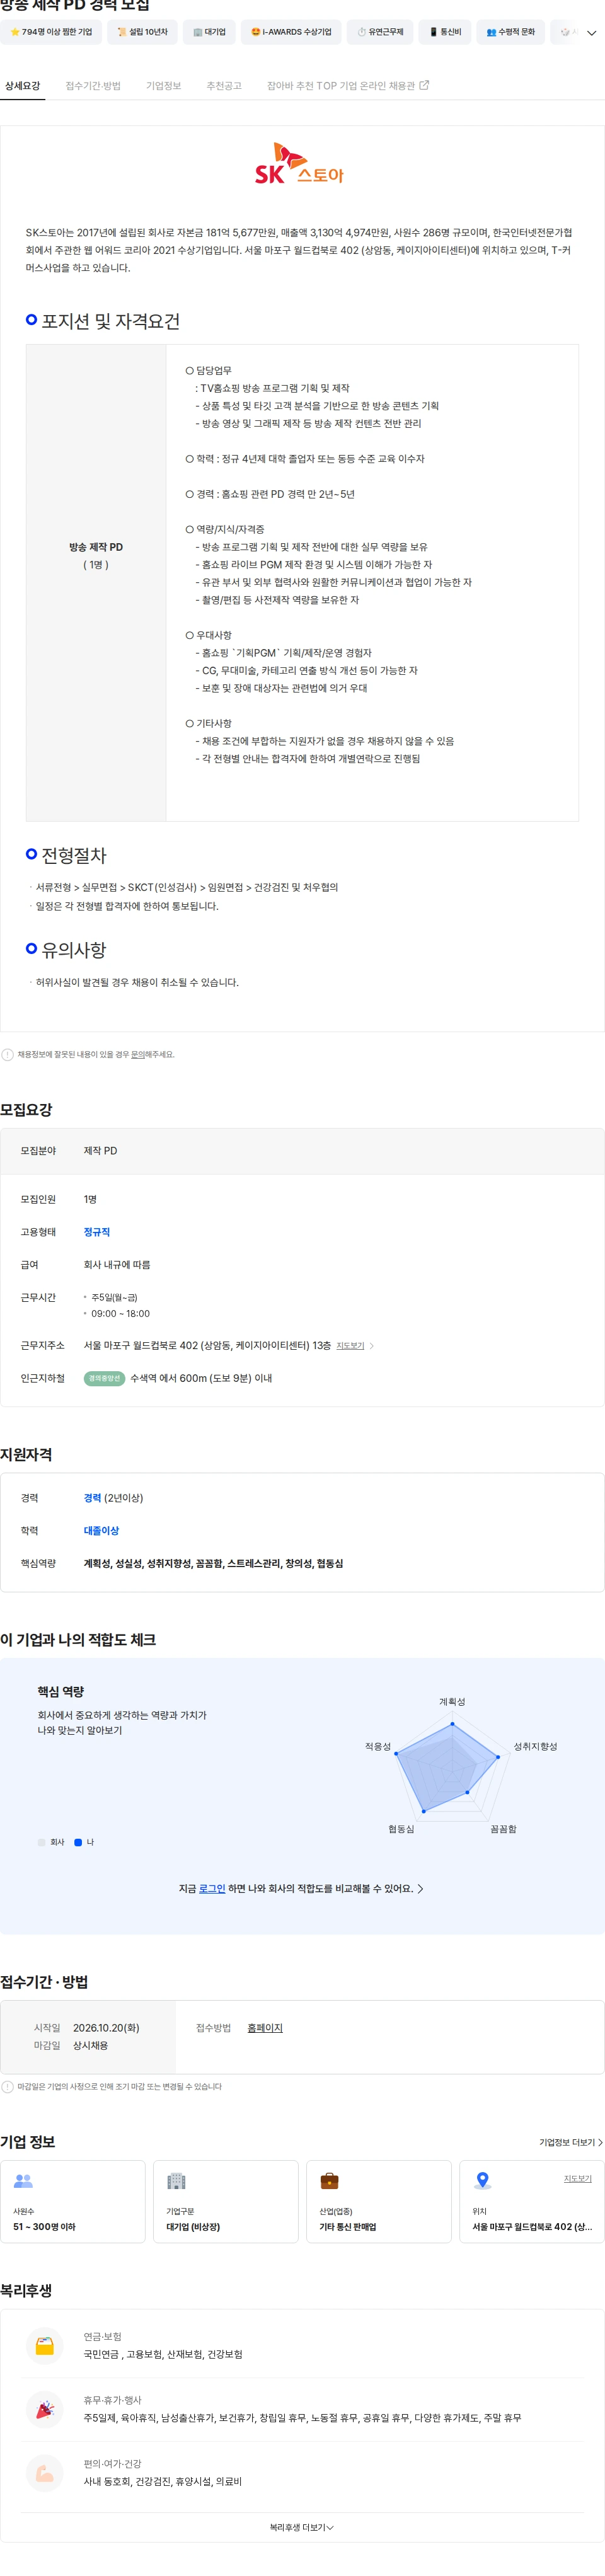This screenshot has width=605, height=2576.
Task: Switch to the 기업정보 tab
Action: [163, 86]
